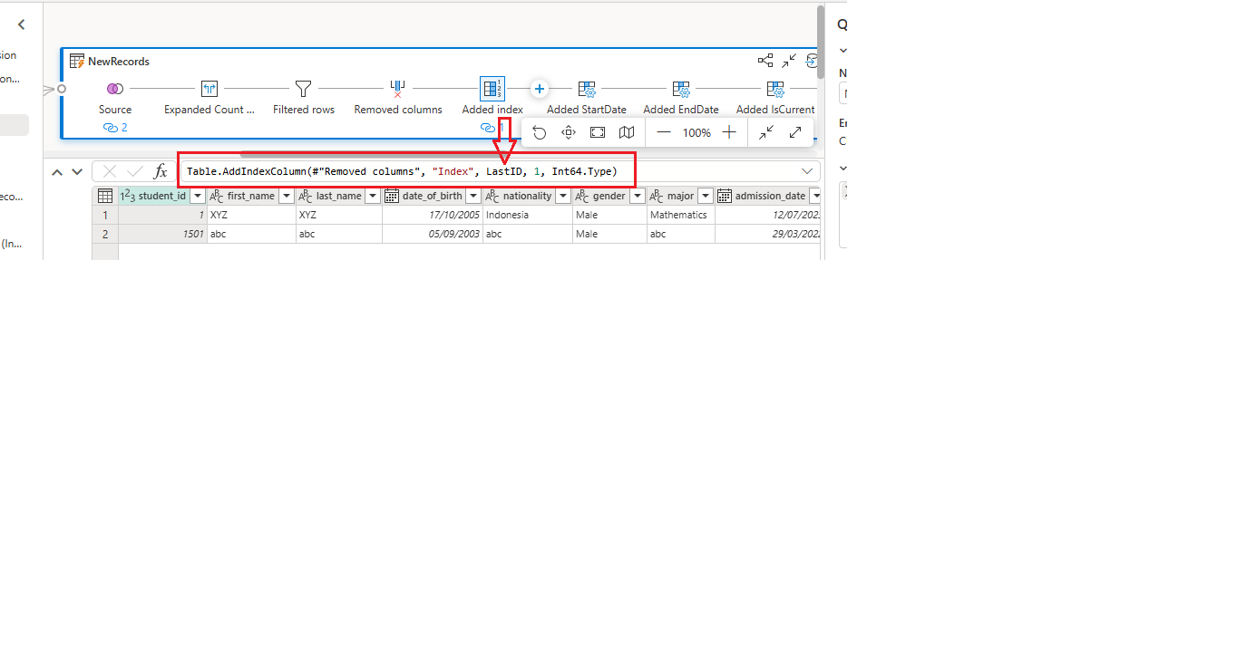1237x656 pixels.
Task: Select row number 2
Action: (105, 234)
